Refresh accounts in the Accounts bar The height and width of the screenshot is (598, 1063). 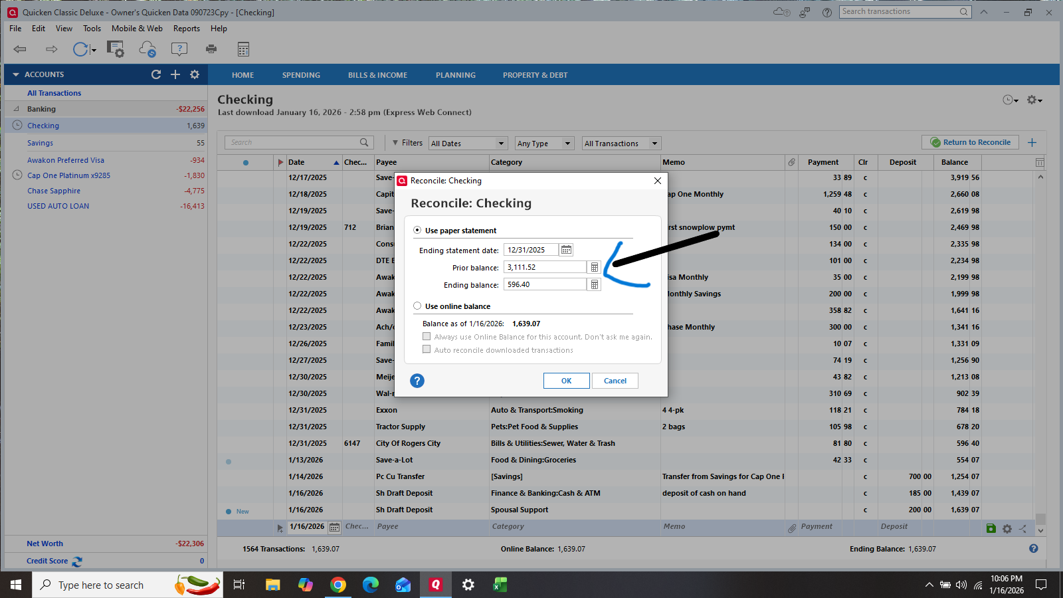pos(156,74)
